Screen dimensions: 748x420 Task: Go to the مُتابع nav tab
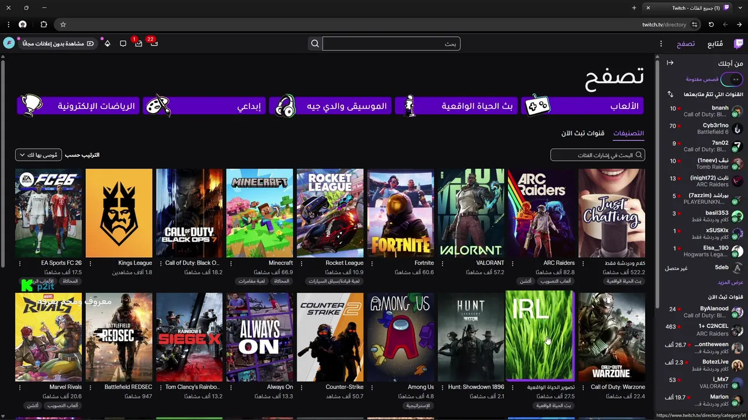715,44
